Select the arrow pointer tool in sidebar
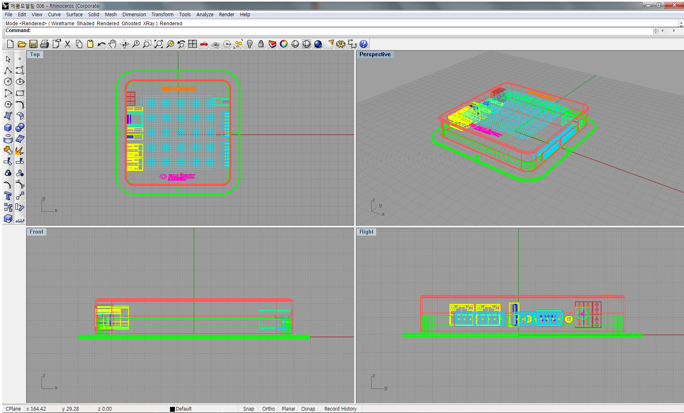Image resolution: width=684 pixels, height=413 pixels. (x=8, y=59)
